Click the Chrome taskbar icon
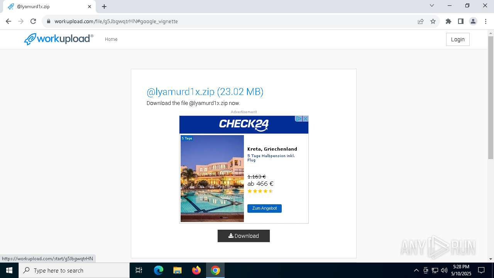Viewport: 494px width, 278px height. 215,270
